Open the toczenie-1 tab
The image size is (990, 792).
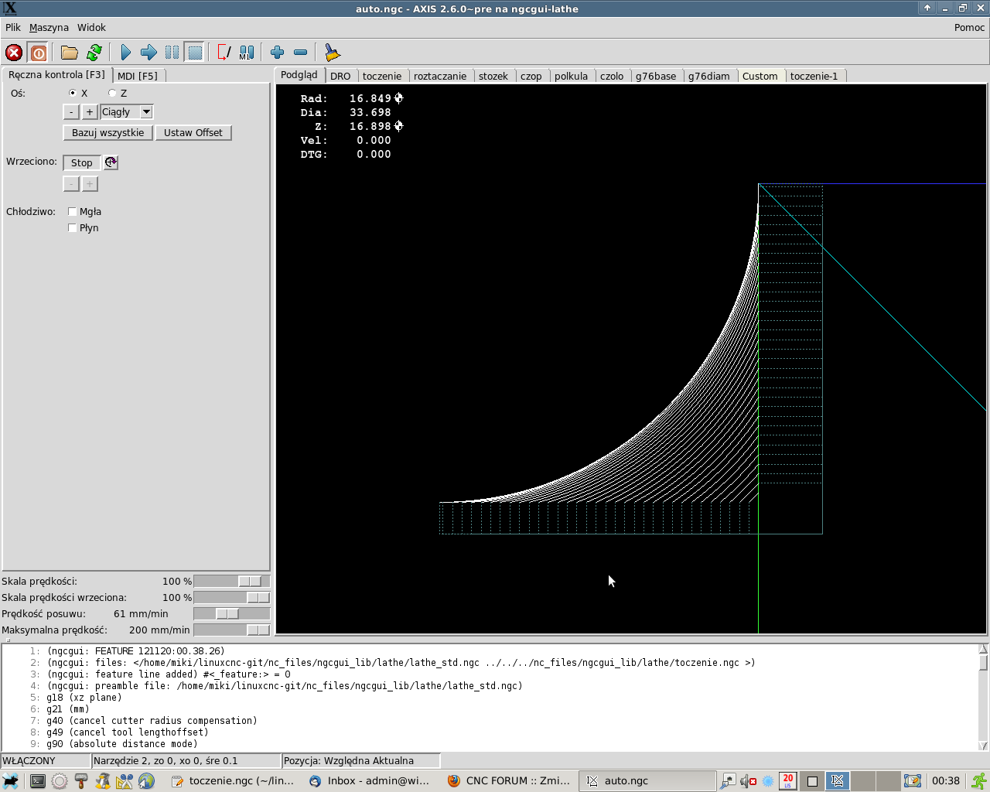click(814, 76)
